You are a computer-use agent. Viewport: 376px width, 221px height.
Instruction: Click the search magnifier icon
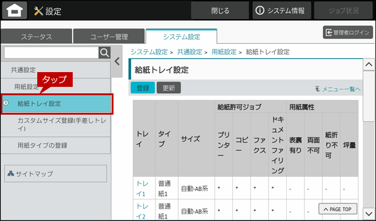coord(105,53)
